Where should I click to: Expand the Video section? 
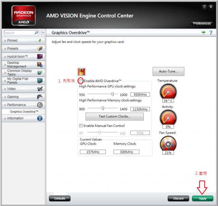click(x=24, y=89)
